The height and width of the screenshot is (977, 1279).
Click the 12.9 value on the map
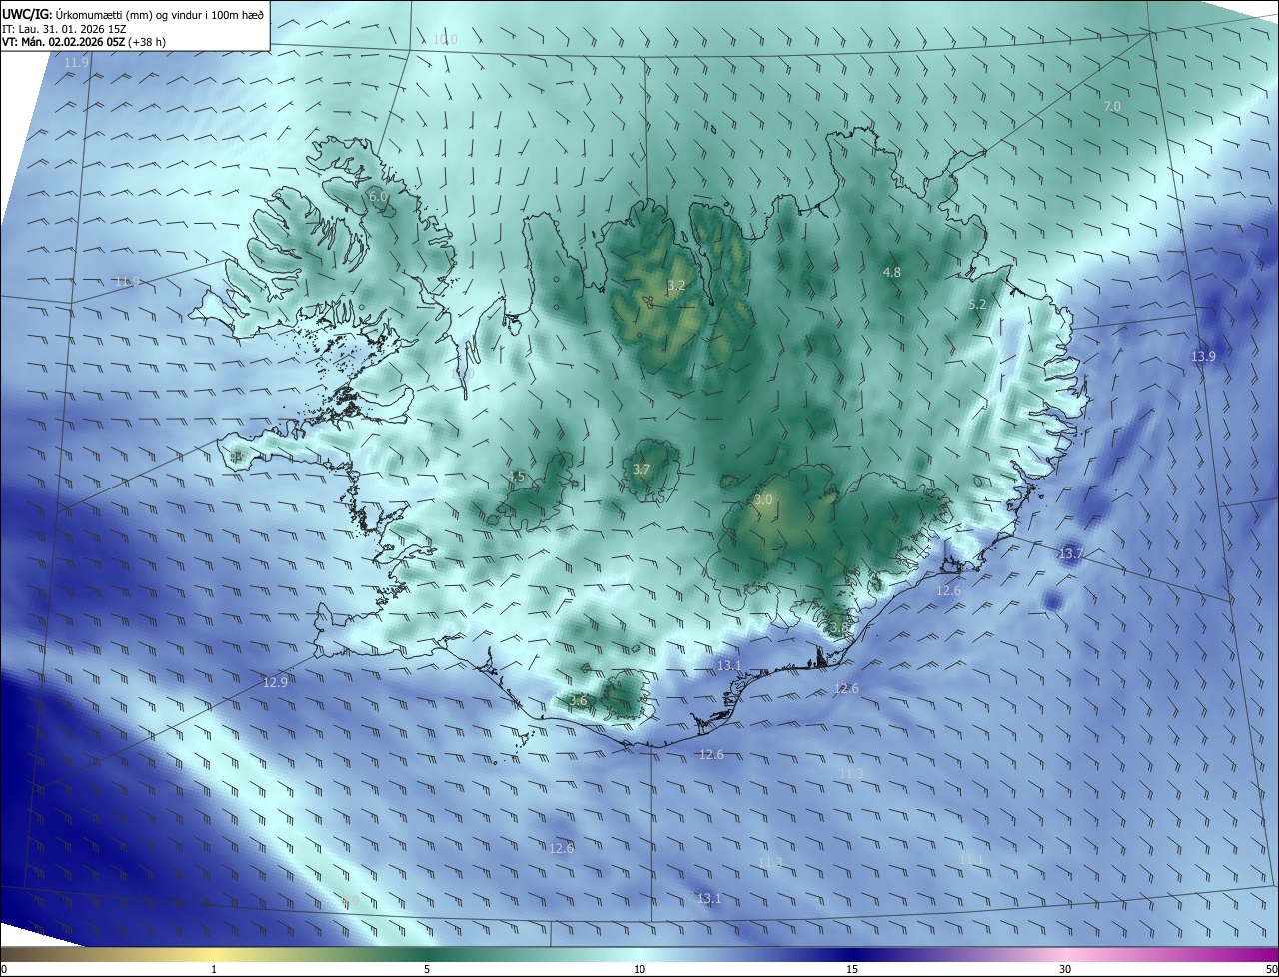click(275, 683)
